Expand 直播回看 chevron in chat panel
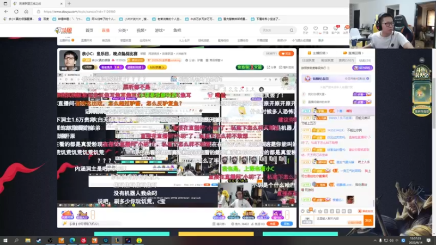The width and height of the screenshot is (436, 245). coord(354,53)
